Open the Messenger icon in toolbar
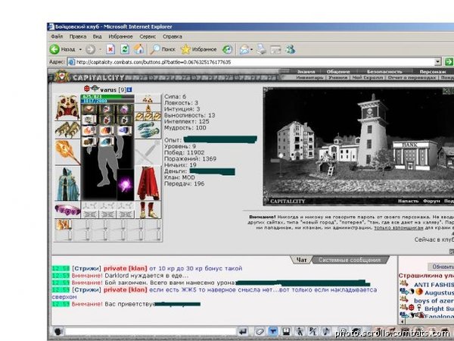 coord(291,49)
